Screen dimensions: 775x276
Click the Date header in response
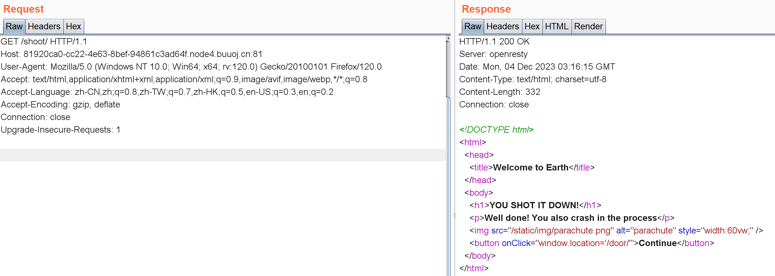tap(537, 67)
